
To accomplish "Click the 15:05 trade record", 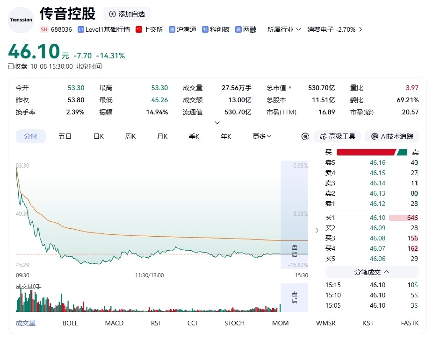I will coord(372,305).
